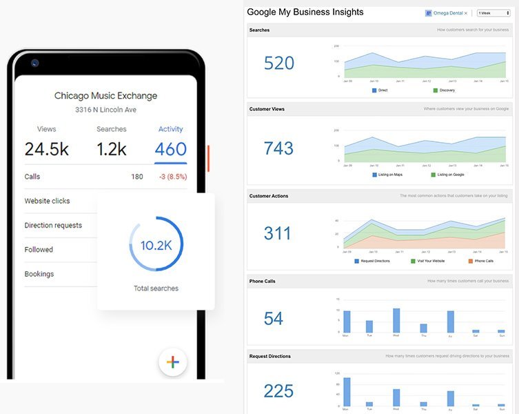Click the 520 searches total
Viewport: 519px width, 414px height.
279,63
